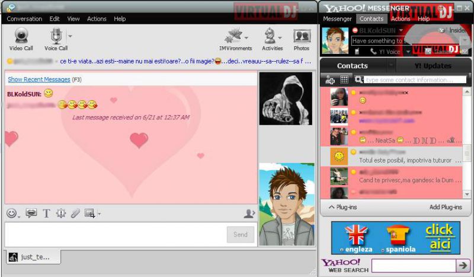This screenshot has width=474, height=277.
Task: Toggle the contact grid view icon
Action: click(344, 79)
